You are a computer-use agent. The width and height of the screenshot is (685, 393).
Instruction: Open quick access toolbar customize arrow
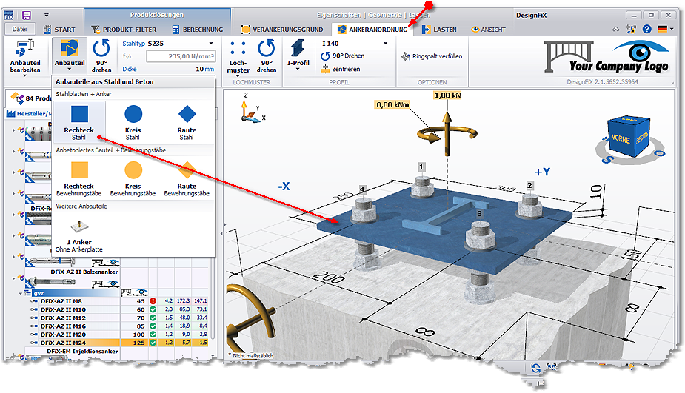[x=47, y=15]
